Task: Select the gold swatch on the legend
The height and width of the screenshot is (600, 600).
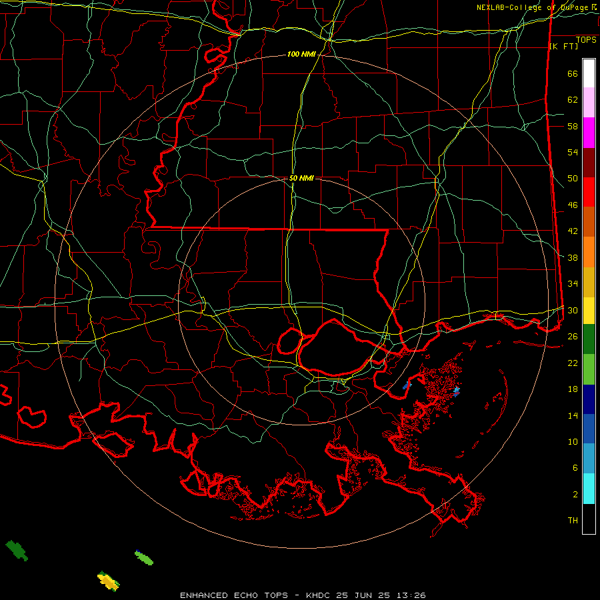Action: (589, 282)
